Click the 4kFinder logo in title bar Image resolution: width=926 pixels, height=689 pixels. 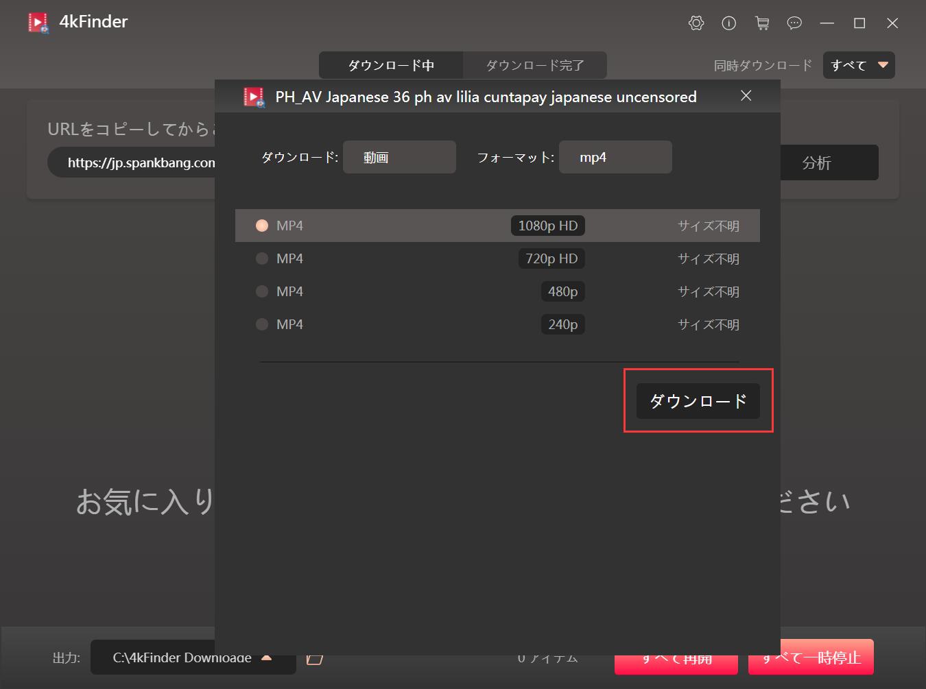[x=38, y=23]
